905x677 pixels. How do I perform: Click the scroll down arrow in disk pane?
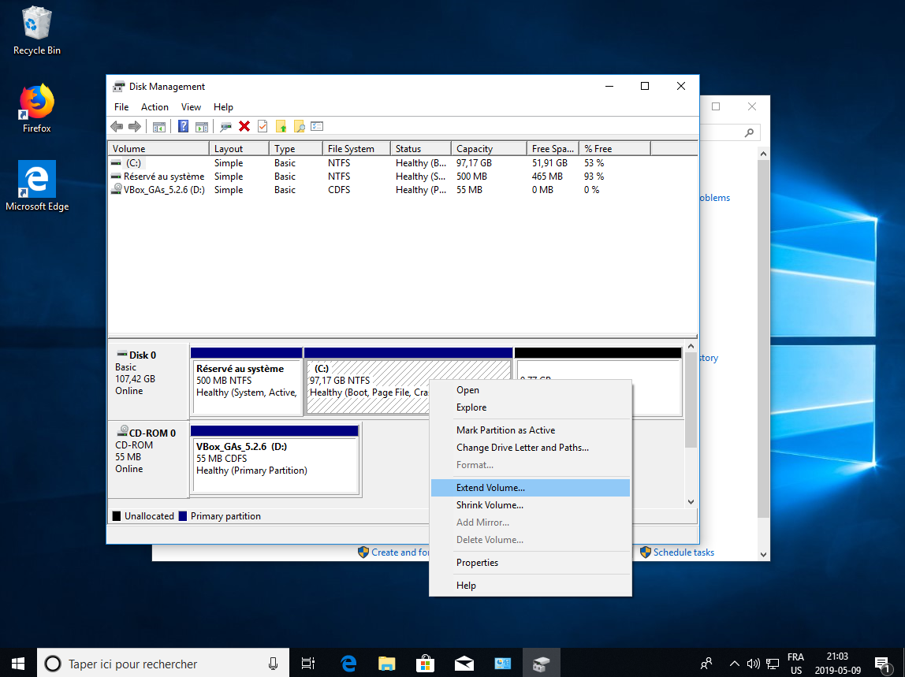pyautogui.click(x=691, y=501)
